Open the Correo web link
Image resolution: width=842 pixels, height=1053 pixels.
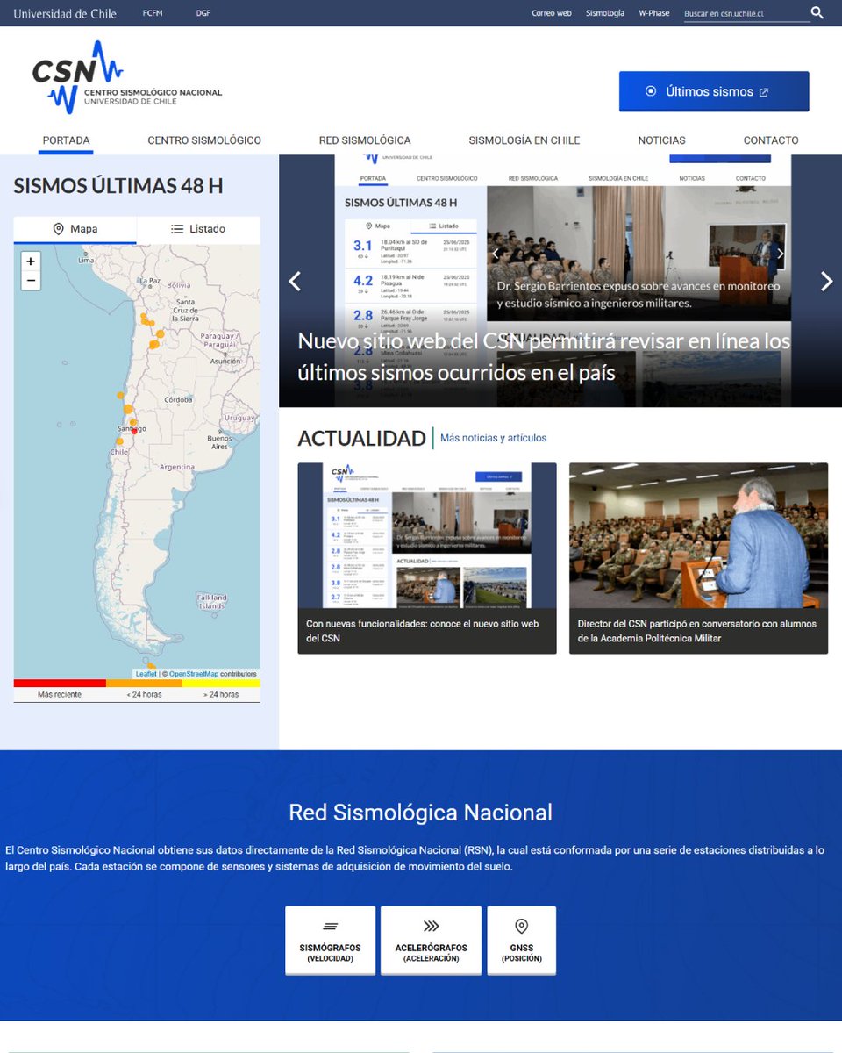click(x=552, y=13)
